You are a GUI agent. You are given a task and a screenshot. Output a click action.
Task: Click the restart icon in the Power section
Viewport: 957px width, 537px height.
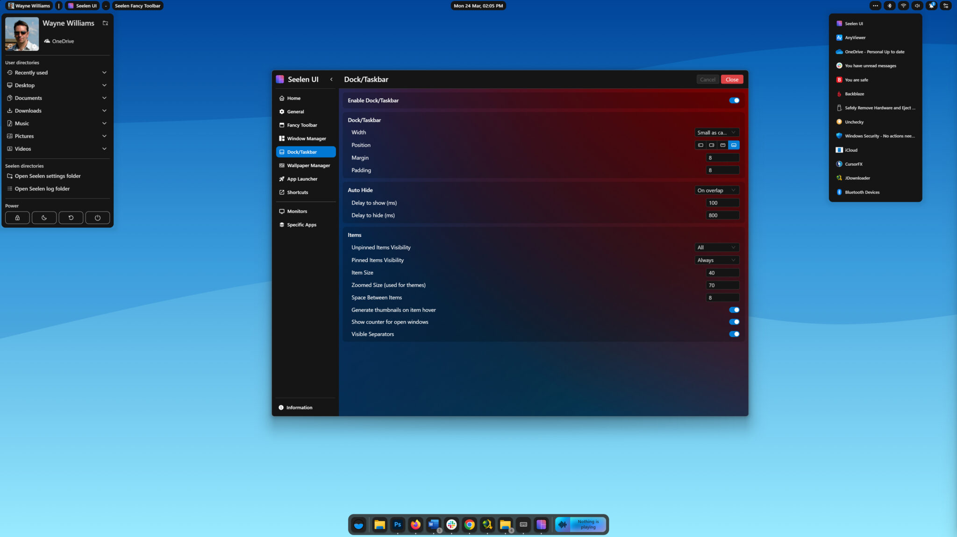point(71,218)
